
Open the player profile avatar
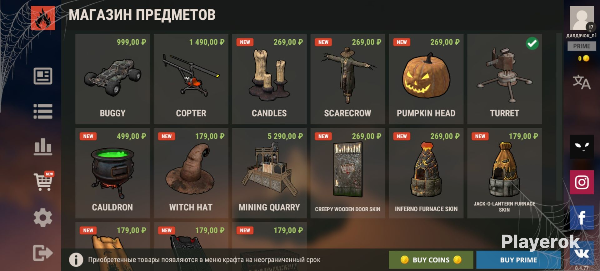(582, 18)
